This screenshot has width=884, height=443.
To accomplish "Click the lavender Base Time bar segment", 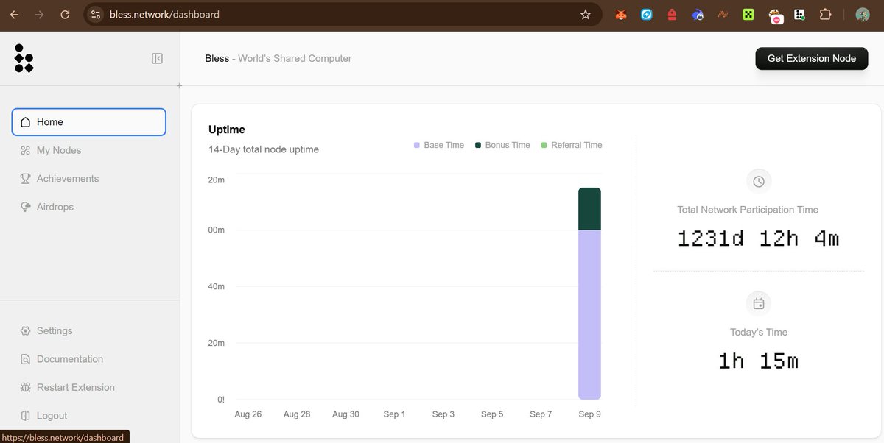I will click(589, 315).
